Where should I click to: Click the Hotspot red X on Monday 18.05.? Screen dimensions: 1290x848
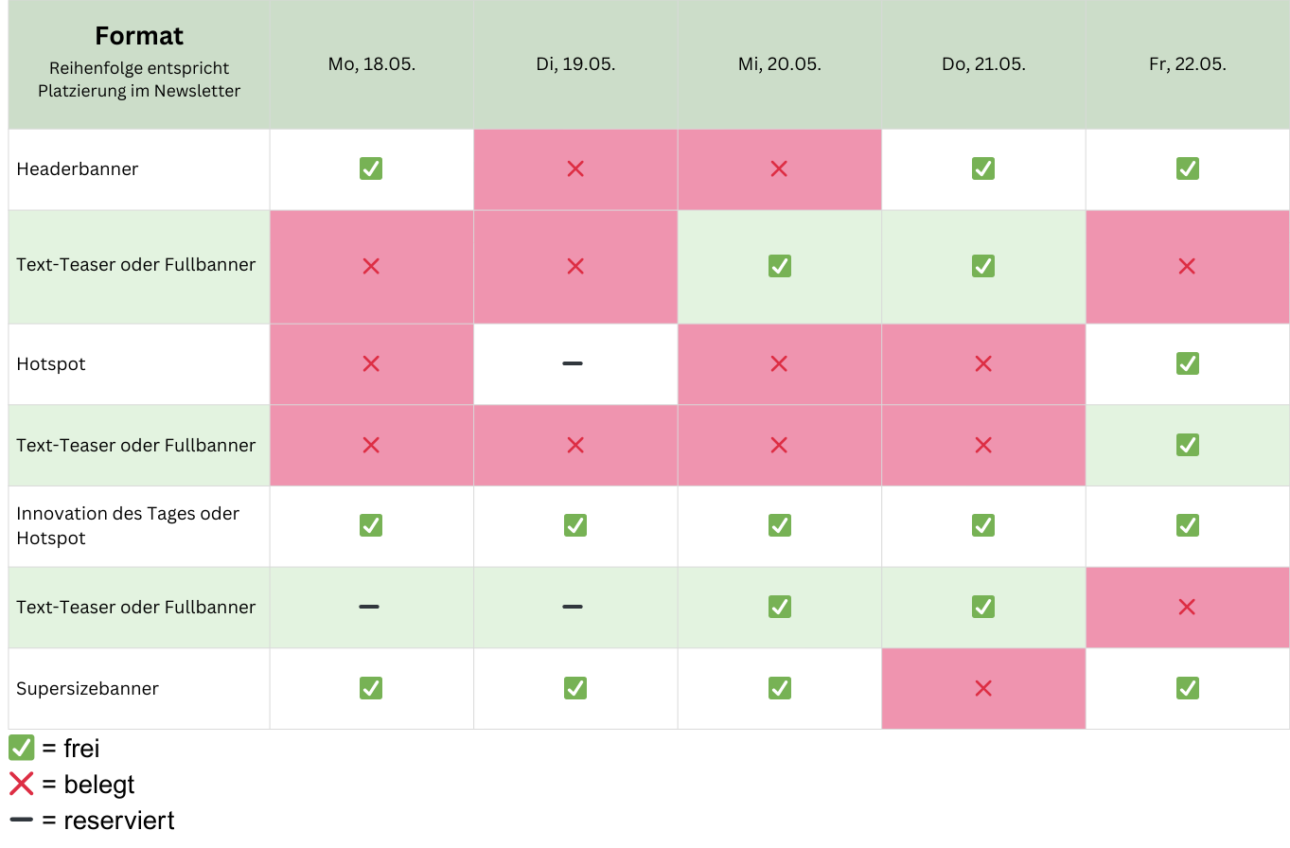[371, 364]
